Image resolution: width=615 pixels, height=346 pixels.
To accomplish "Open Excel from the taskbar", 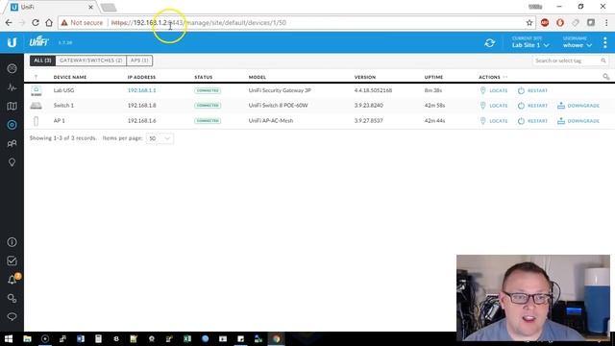I will (x=187, y=339).
